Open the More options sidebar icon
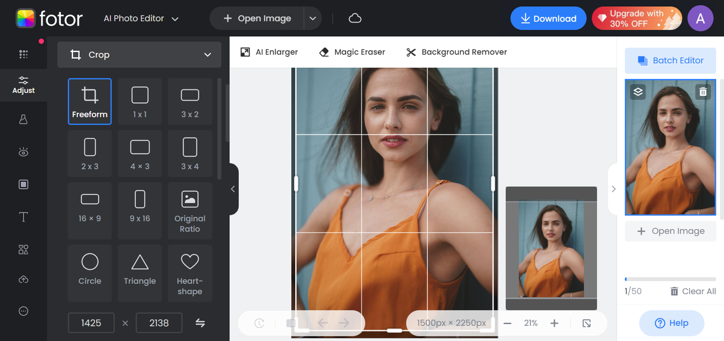The image size is (724, 341). coord(23,311)
